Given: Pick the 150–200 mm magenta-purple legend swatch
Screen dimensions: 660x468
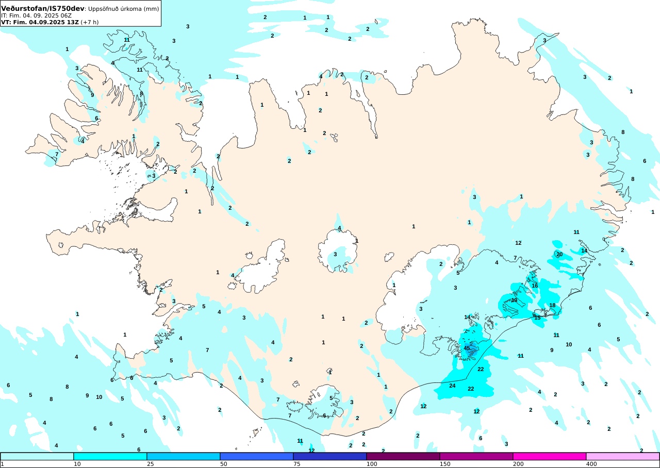Looking at the screenshot, I should [x=476, y=456].
